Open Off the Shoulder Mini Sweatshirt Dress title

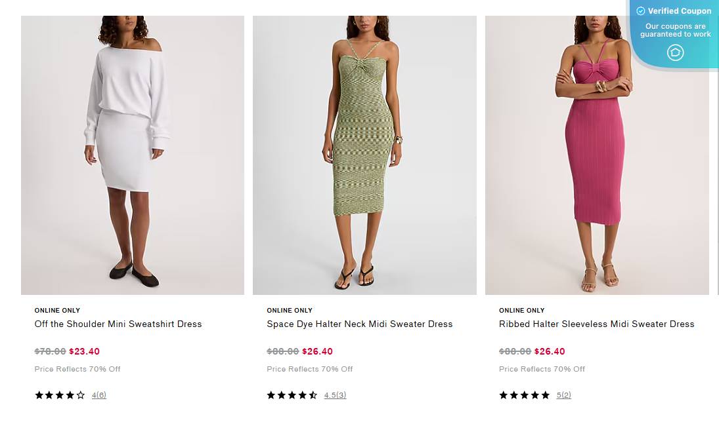(118, 324)
